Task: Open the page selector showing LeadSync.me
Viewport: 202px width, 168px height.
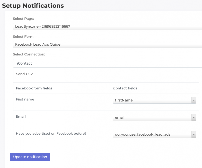Action: click(x=101, y=26)
